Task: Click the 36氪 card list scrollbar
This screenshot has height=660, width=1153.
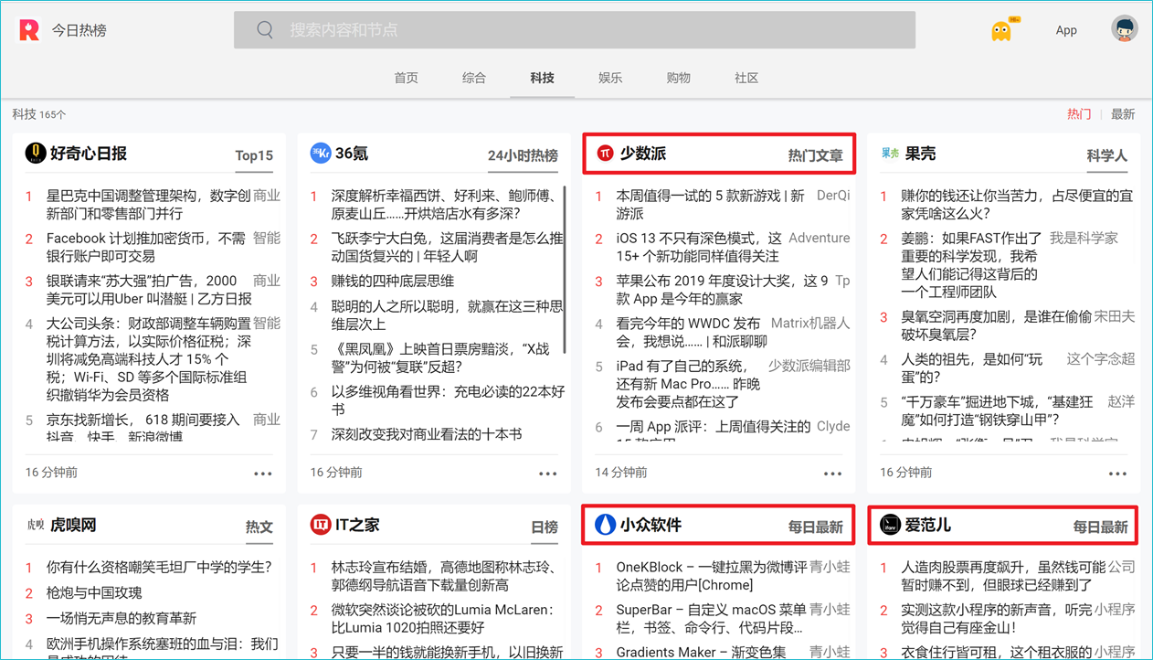Action: pos(566,270)
